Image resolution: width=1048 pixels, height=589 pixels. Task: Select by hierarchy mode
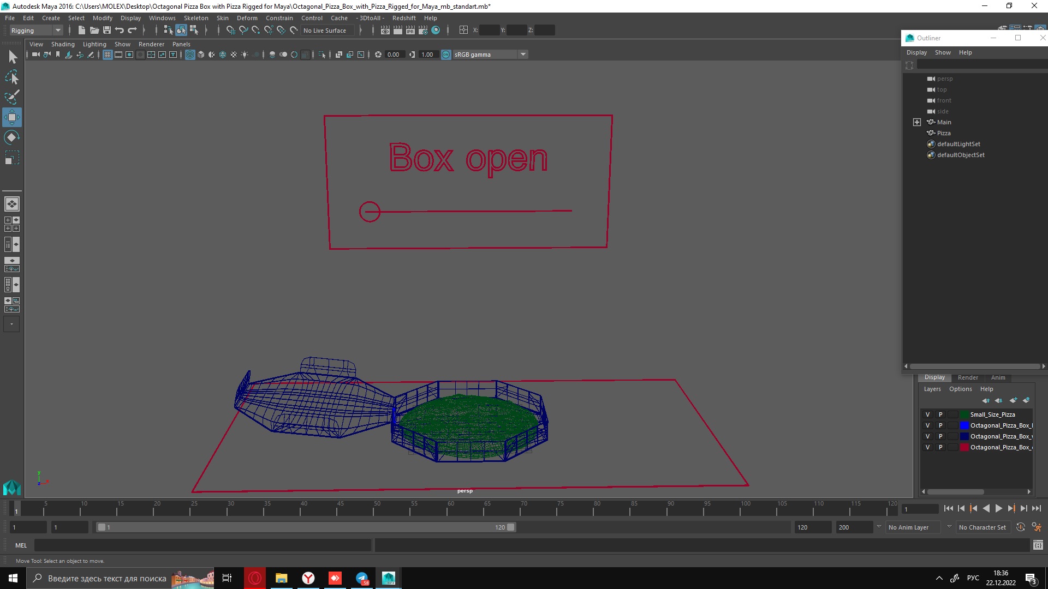click(168, 31)
